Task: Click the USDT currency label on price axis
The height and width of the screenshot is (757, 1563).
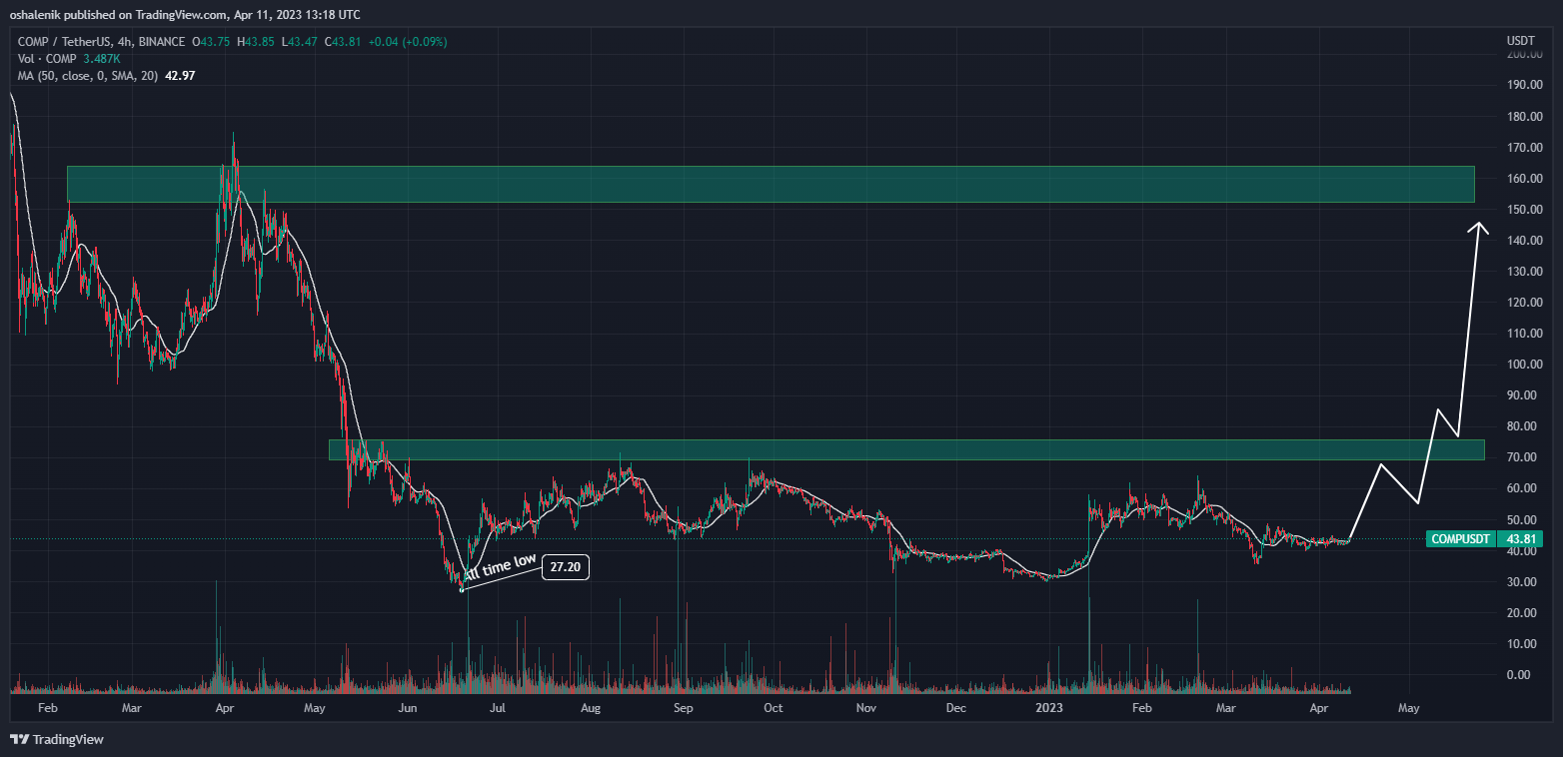Action: pyautogui.click(x=1520, y=40)
